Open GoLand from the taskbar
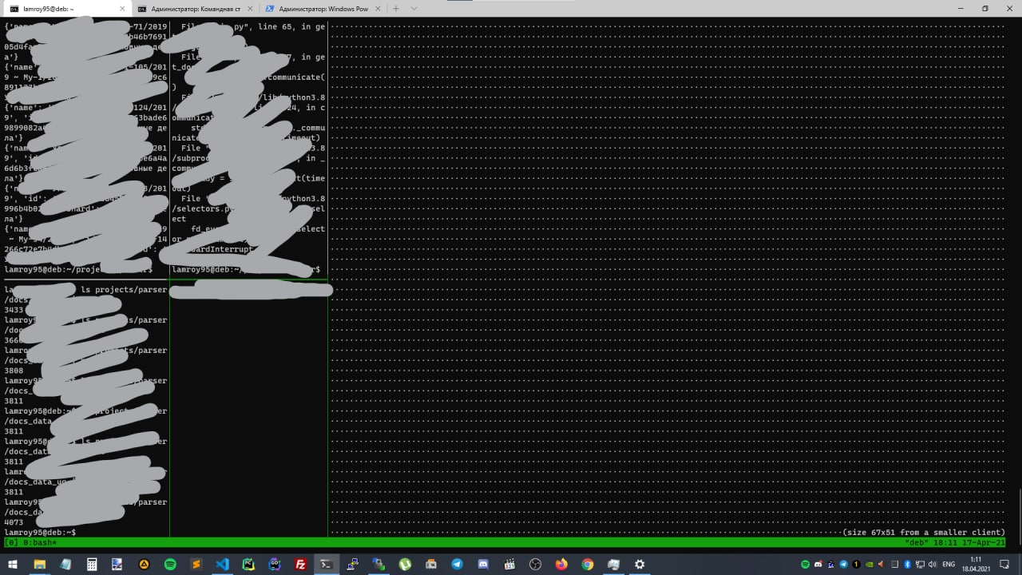The image size is (1022, 575). [275, 564]
